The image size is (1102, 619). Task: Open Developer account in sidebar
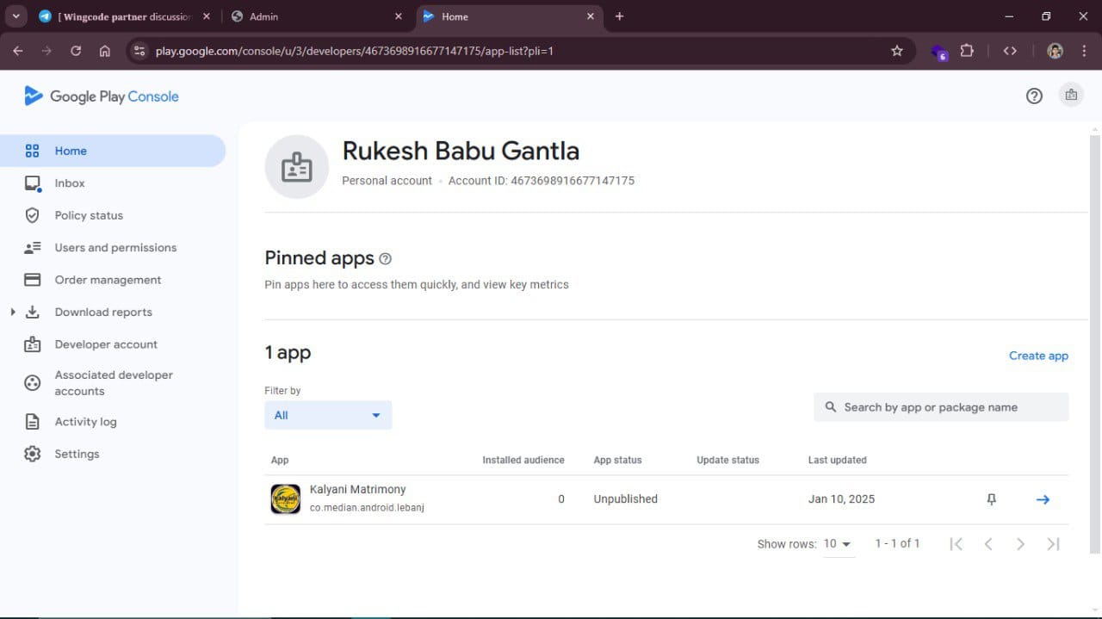point(113,344)
